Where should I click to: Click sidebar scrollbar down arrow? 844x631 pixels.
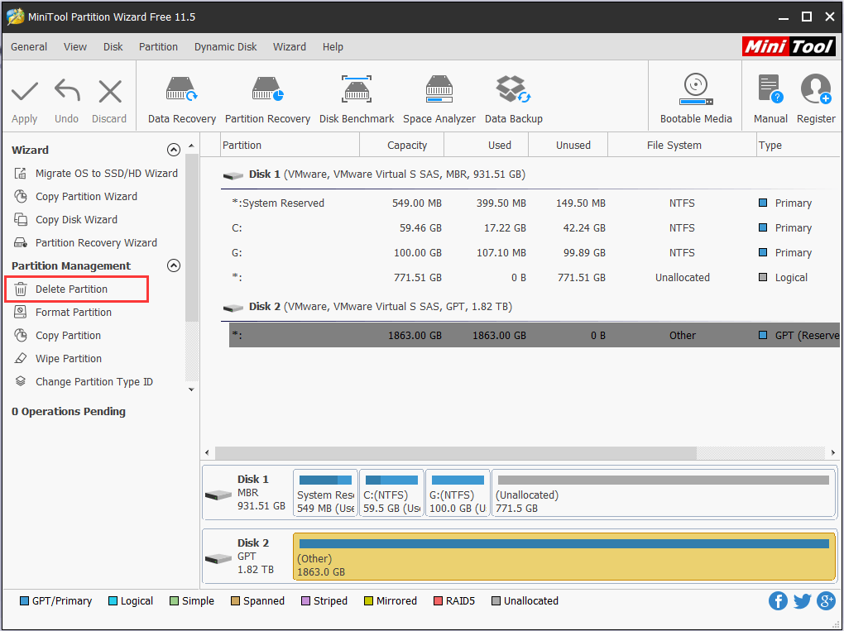(191, 390)
